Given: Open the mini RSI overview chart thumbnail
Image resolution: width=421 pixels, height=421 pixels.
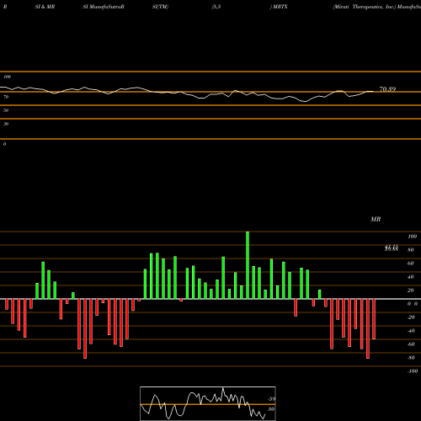Looking at the screenshot, I should (x=208, y=403).
